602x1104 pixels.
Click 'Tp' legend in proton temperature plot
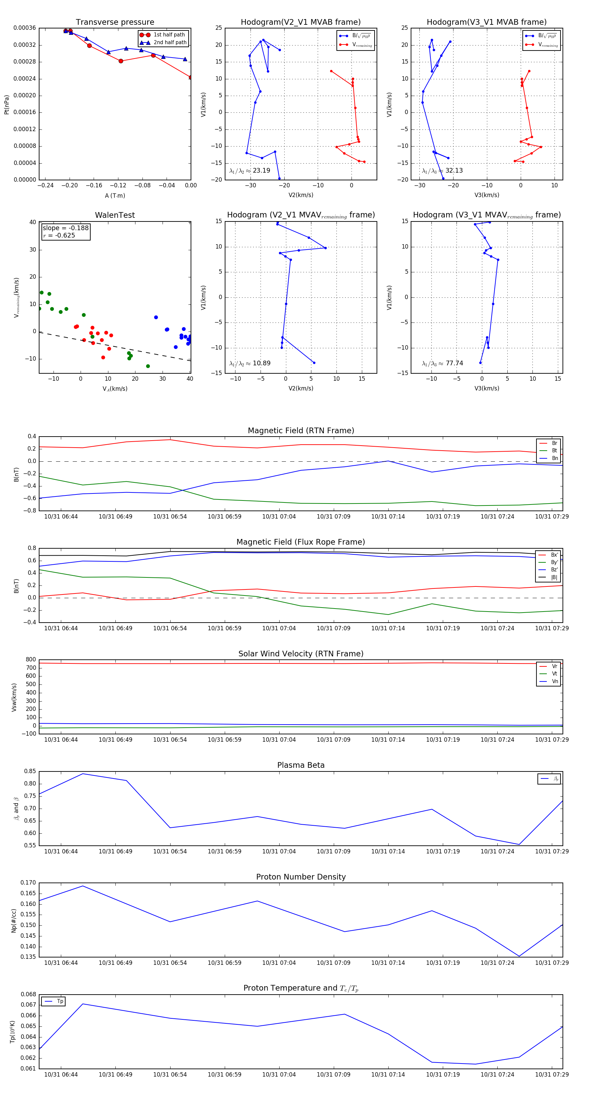(53, 1001)
